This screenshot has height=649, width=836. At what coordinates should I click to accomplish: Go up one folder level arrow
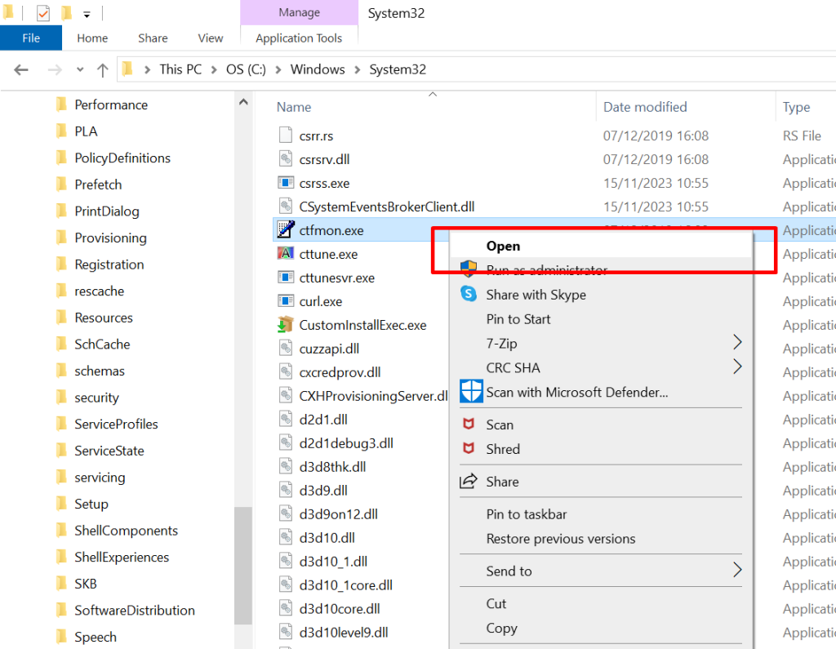coord(102,70)
